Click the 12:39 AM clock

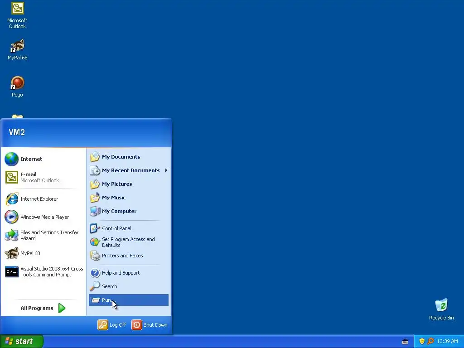(x=447, y=342)
